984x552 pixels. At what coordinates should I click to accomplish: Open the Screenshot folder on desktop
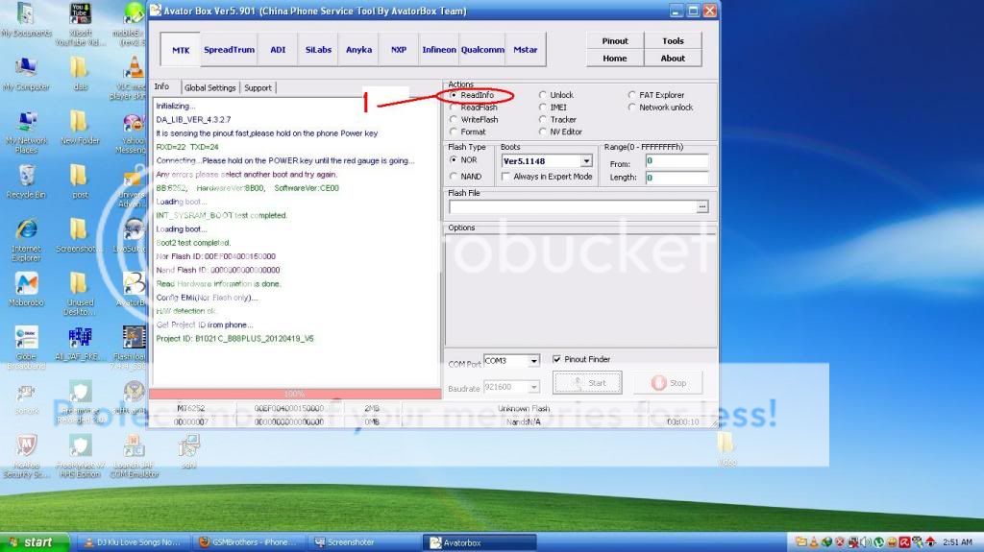77,236
